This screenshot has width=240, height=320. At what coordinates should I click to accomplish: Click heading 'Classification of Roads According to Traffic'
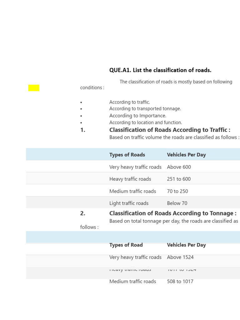pos(170,130)
